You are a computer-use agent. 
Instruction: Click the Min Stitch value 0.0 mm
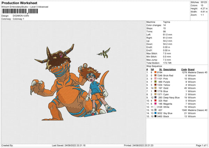coord(167,57)
